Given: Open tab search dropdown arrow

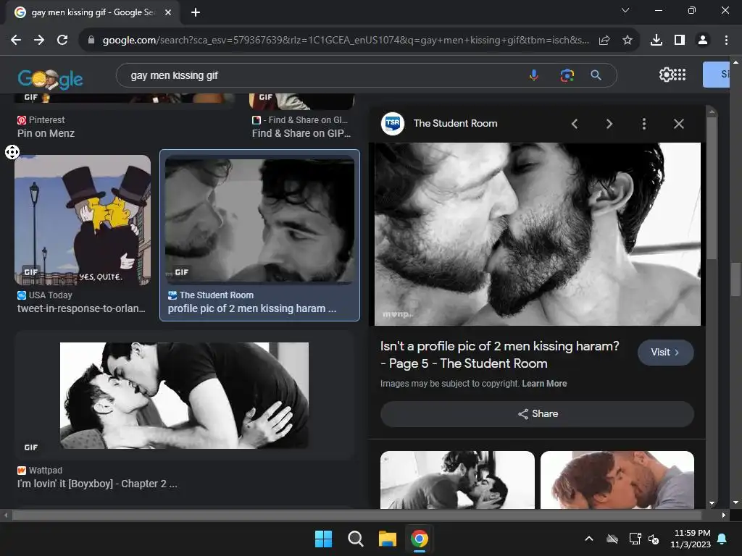Looking at the screenshot, I should pos(625,10).
